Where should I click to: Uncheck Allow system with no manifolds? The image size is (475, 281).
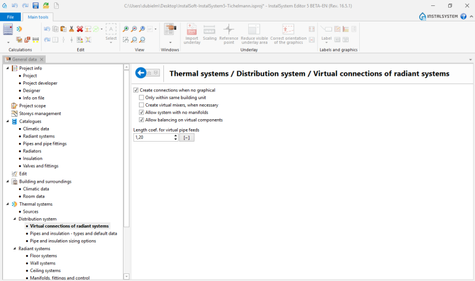141,112
